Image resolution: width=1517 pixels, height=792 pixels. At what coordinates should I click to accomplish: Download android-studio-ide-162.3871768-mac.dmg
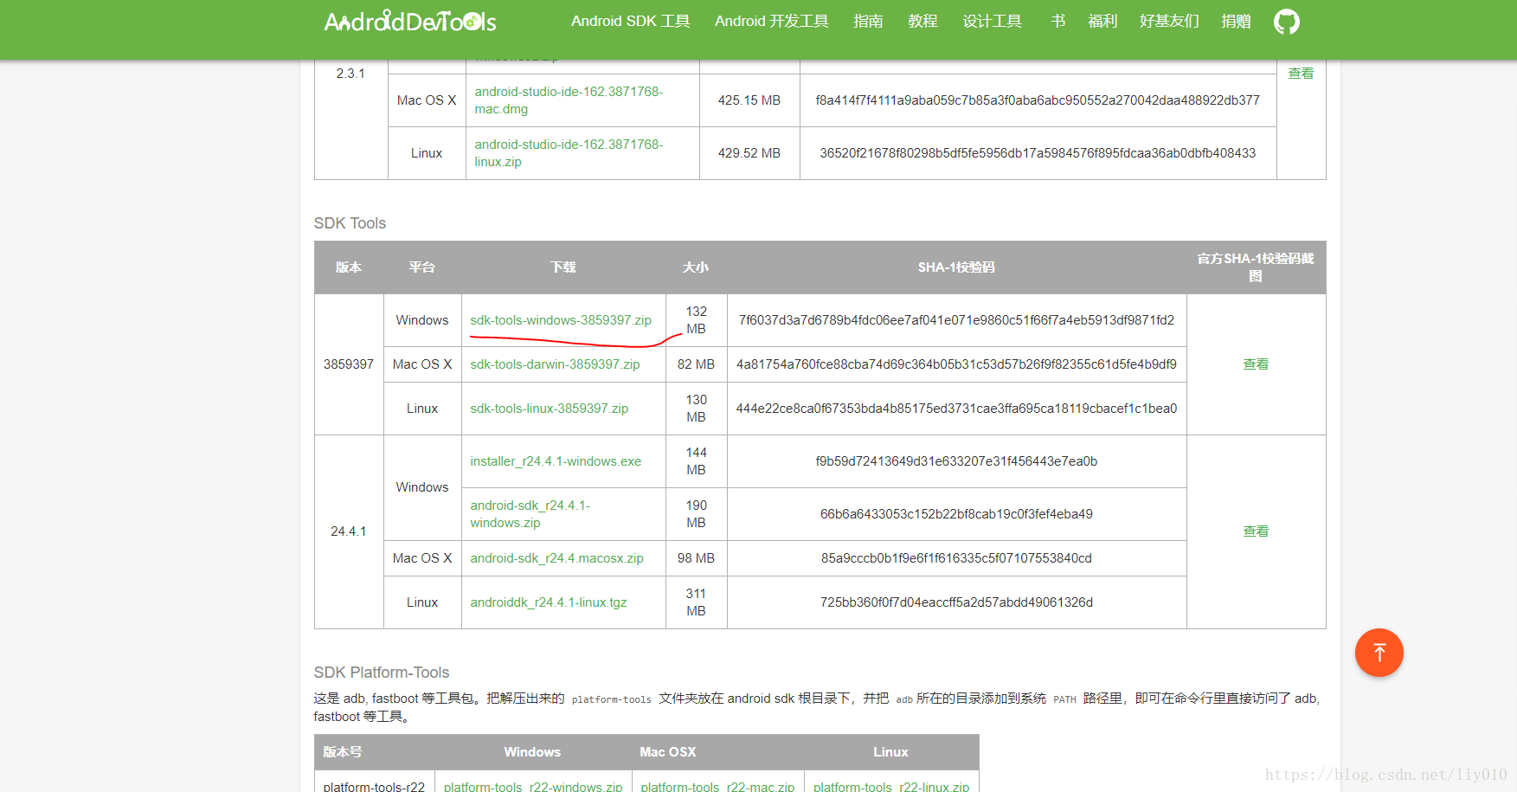tap(569, 100)
